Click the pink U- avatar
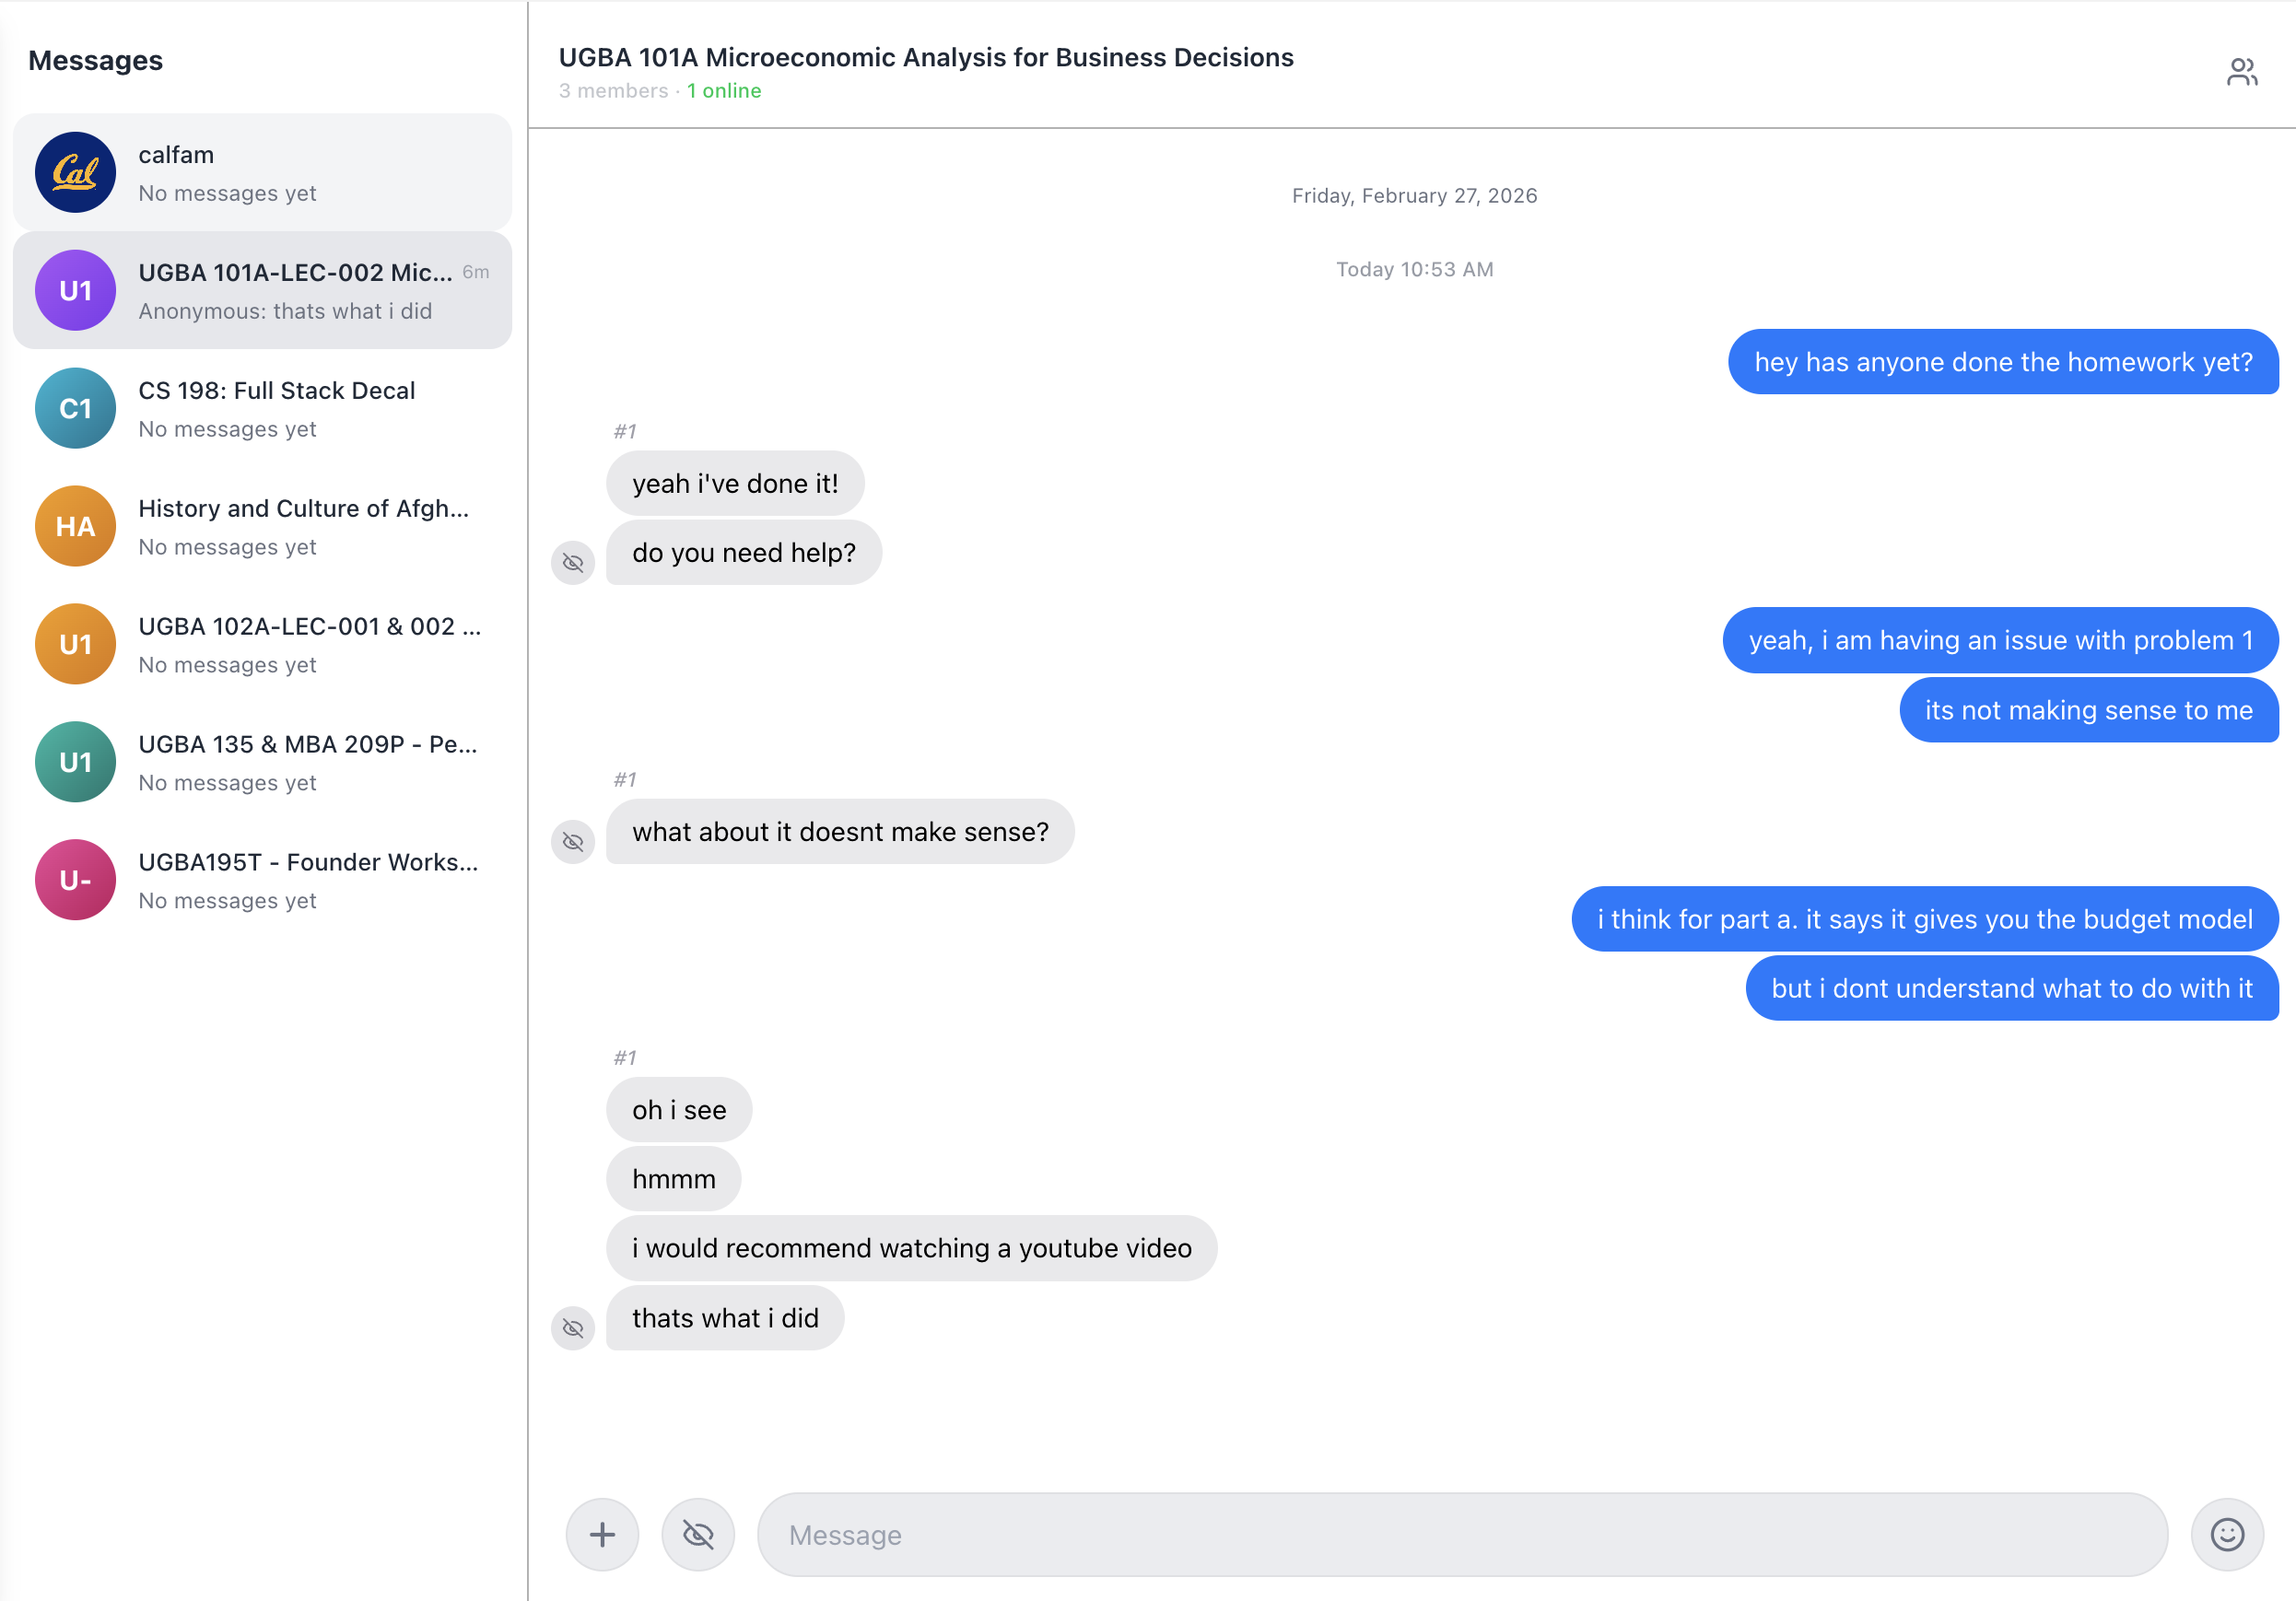Viewport: 2296px width, 1601px height. 75,880
